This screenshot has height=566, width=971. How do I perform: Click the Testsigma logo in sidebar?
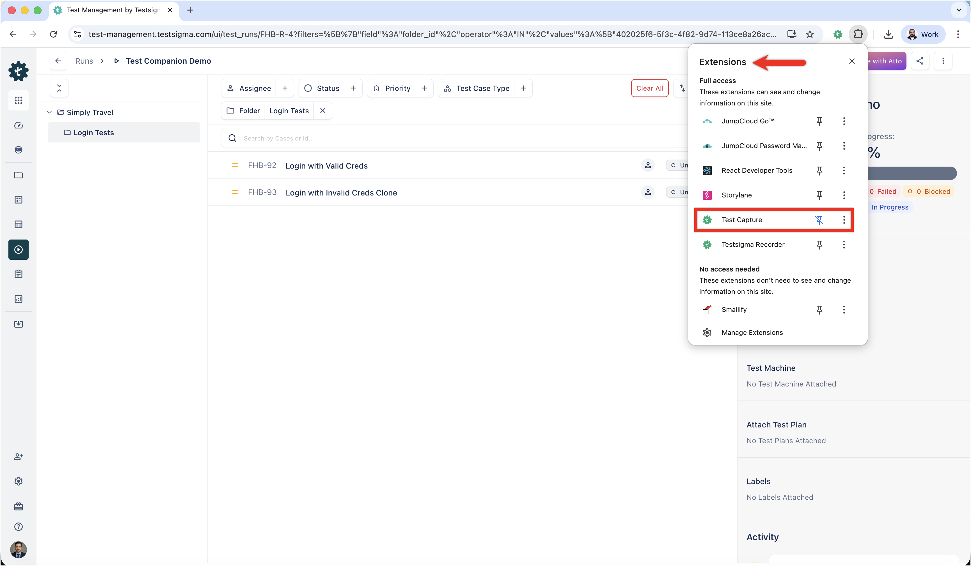click(19, 71)
